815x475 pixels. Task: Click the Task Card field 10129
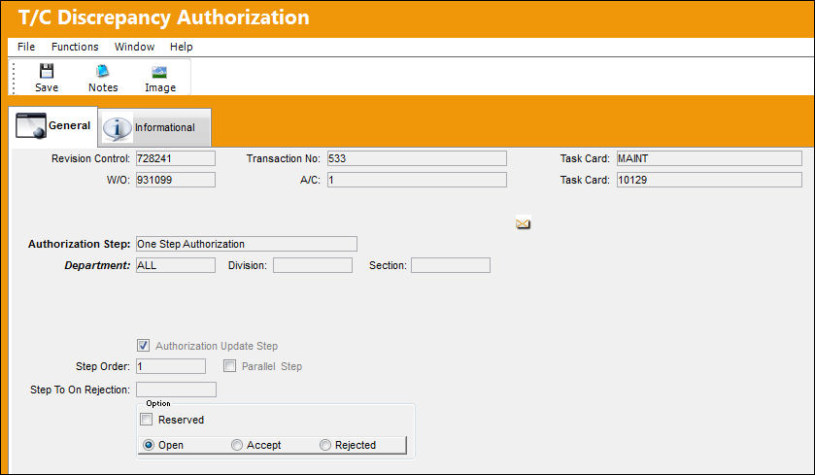(709, 180)
